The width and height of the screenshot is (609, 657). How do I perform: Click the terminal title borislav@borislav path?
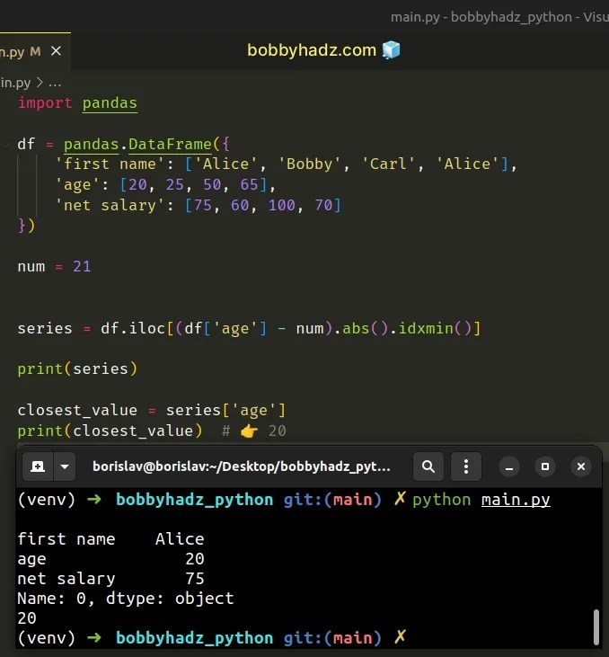pos(242,466)
